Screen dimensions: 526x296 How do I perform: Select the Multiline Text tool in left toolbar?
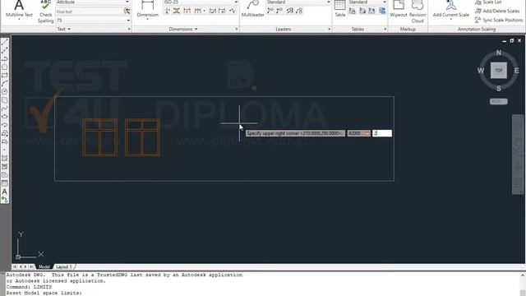5,192
